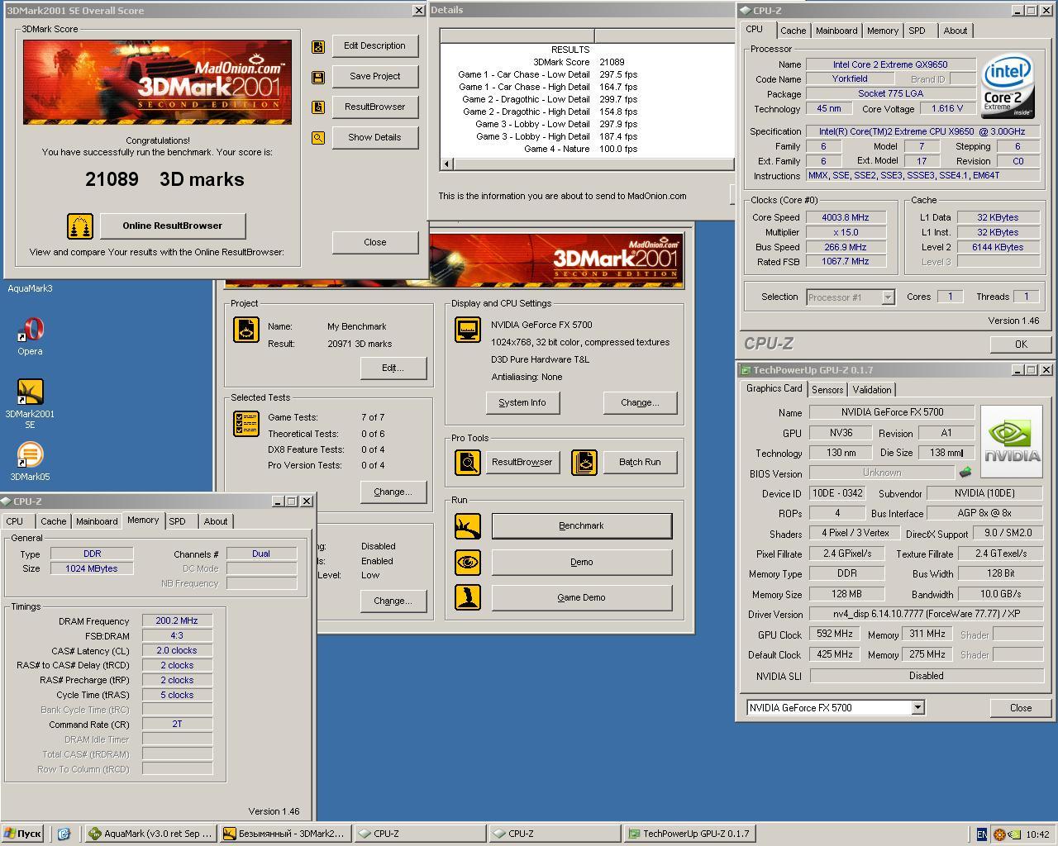Click the Online ResultBrowser button
Screen dimensions: 1058x846
point(173,226)
